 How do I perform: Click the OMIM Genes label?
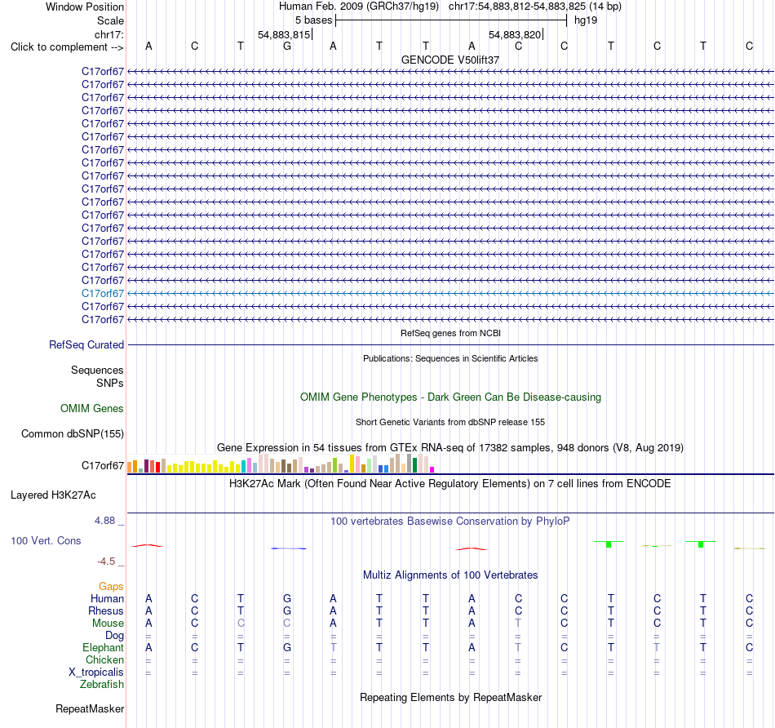point(91,409)
